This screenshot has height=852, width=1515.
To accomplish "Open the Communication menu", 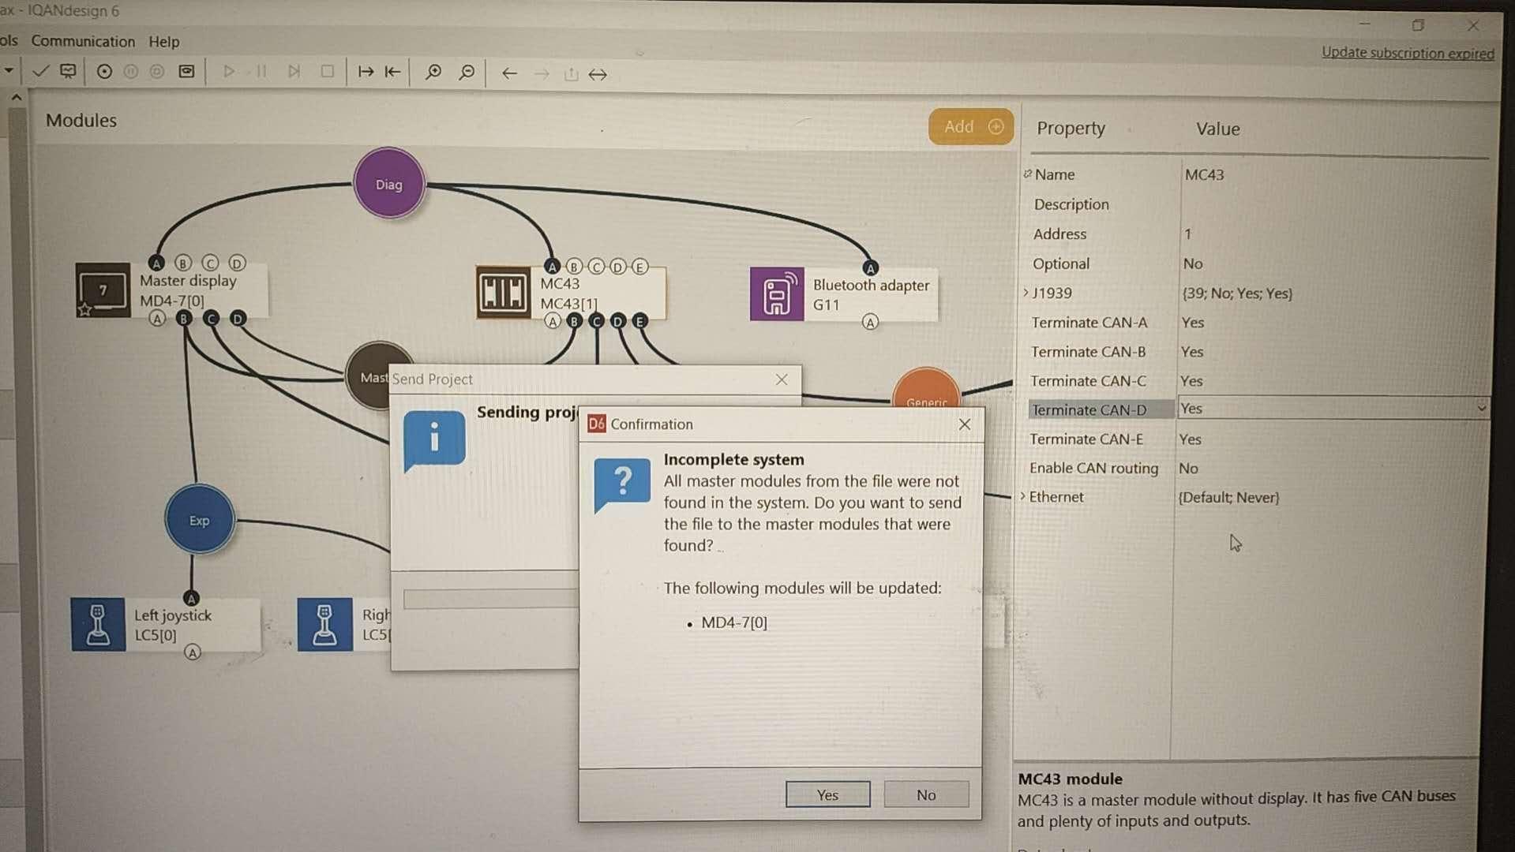I will tap(83, 41).
